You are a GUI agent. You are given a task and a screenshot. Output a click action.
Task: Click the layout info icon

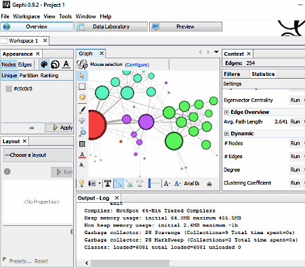coord(7,172)
